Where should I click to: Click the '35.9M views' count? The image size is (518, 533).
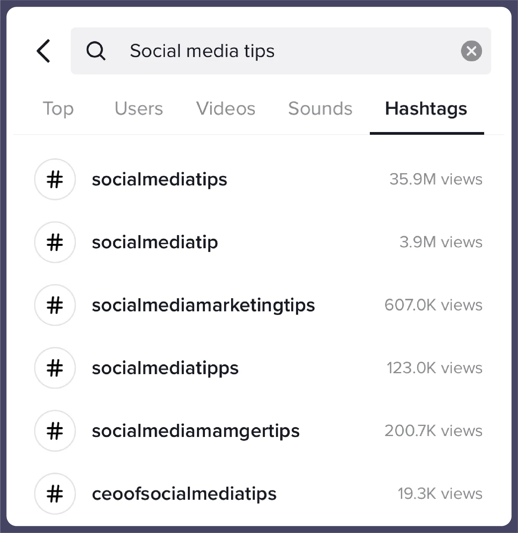pyautogui.click(x=436, y=179)
